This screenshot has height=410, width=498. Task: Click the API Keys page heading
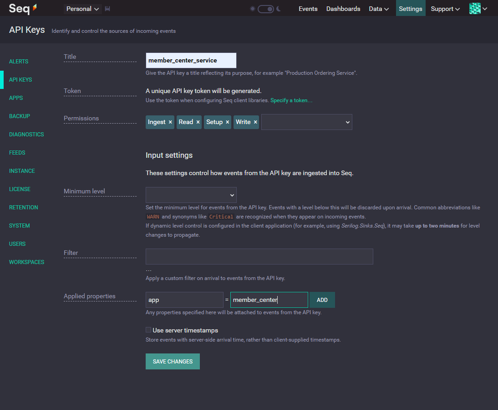(27, 30)
